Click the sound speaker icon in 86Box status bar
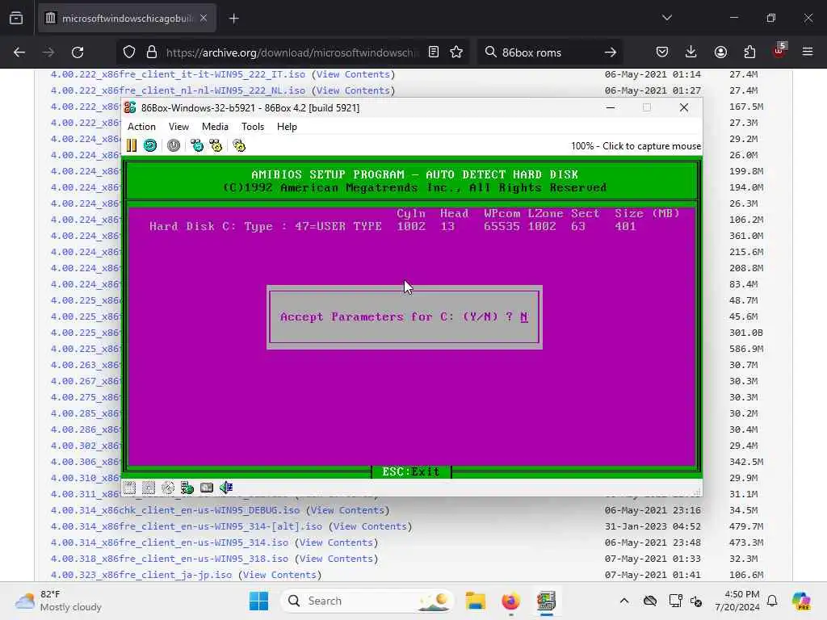827x620 pixels. (226, 488)
